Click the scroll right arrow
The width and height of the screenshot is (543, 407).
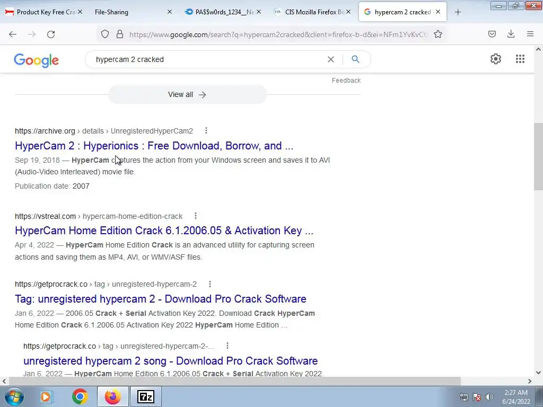tap(530, 381)
